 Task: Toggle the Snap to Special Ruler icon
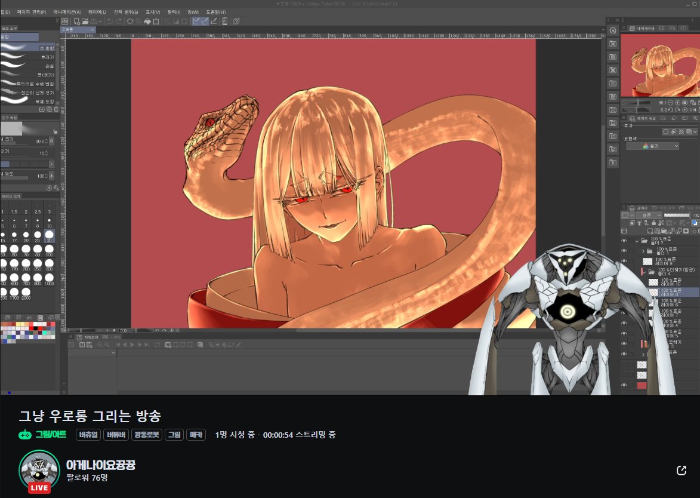(x=205, y=21)
